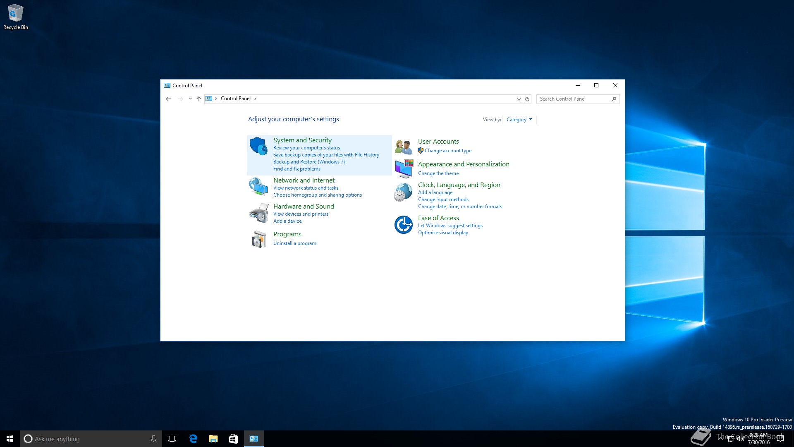
Task: Click the Task View taskbar button
Action: [172, 439]
